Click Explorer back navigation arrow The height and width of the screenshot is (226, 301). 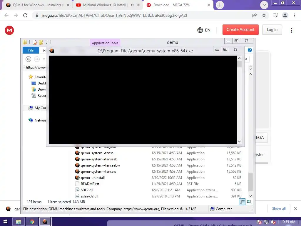29,59
